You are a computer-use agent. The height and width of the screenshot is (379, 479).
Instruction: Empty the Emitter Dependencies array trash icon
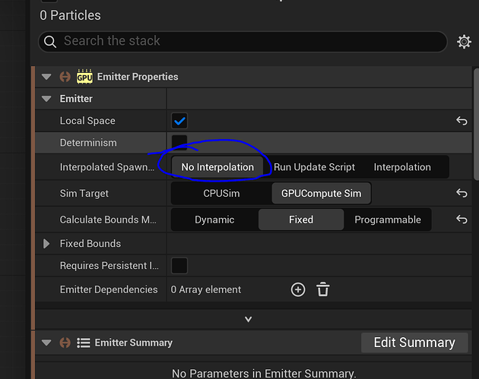pyautogui.click(x=323, y=289)
